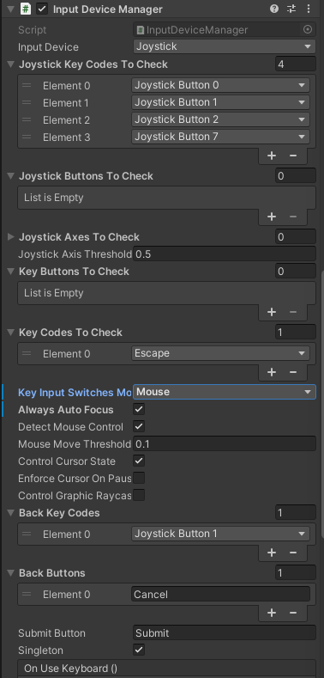The image size is (324, 678).
Task: Open the Escape key code dropdown
Action: tap(220, 353)
